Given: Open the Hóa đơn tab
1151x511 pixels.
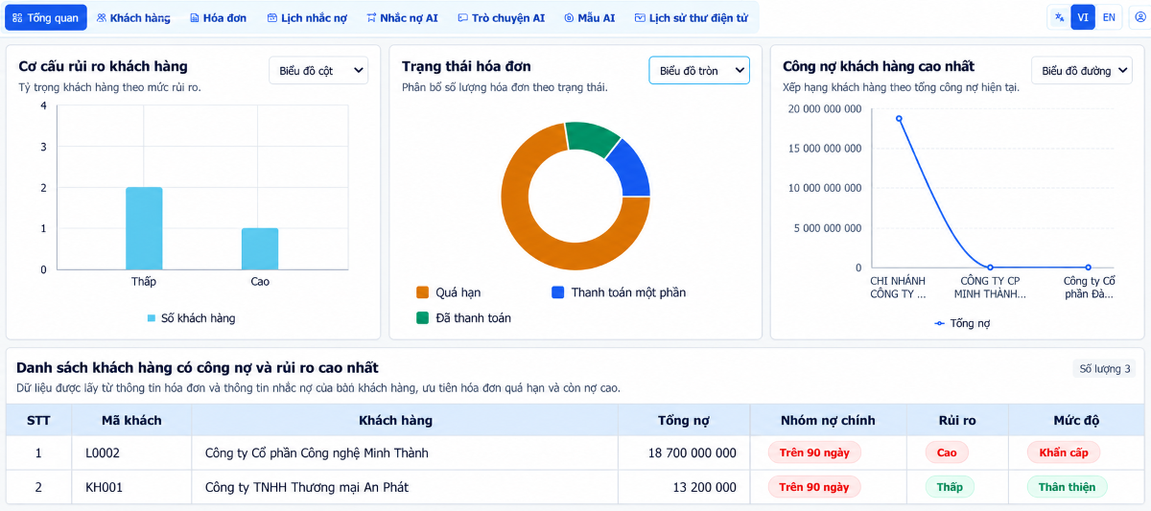Looking at the screenshot, I should (218, 17).
